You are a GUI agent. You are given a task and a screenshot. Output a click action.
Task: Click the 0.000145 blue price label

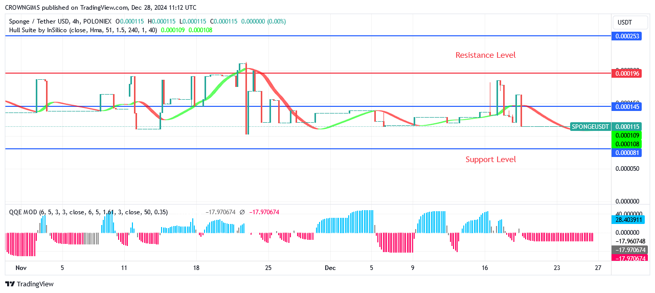(x=626, y=106)
